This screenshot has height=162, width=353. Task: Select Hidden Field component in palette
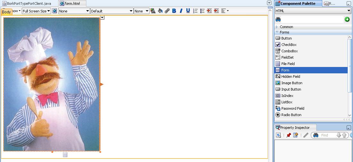(311, 77)
